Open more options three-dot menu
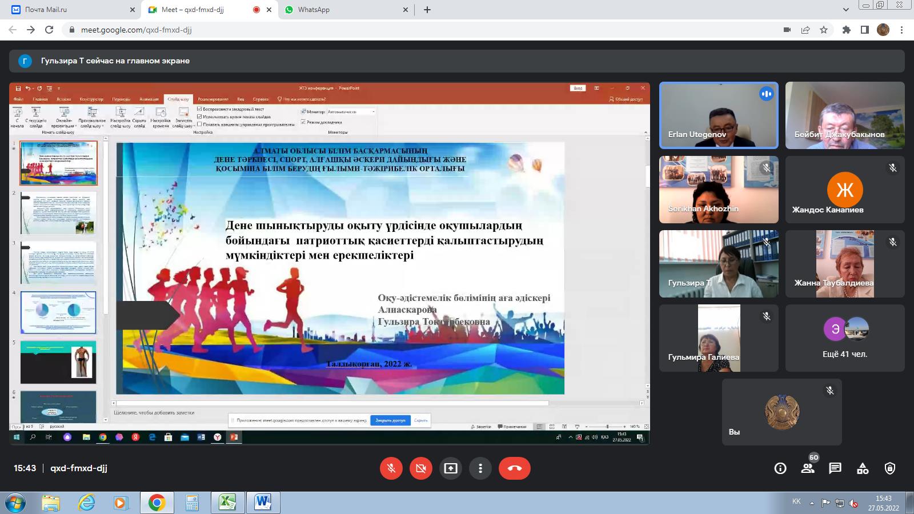This screenshot has height=514, width=914. pos(480,468)
